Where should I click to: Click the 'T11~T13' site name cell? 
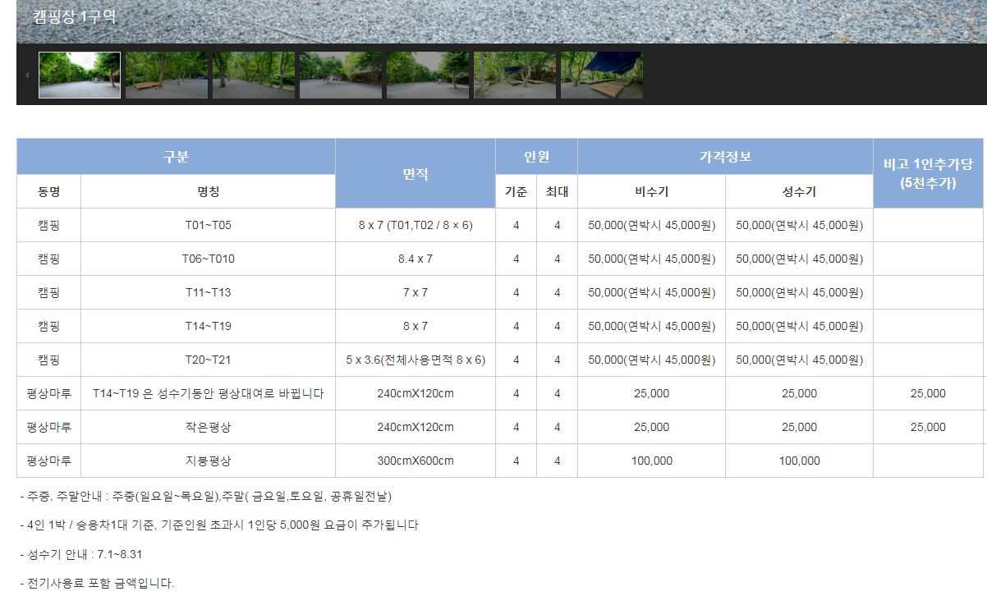pos(208,292)
